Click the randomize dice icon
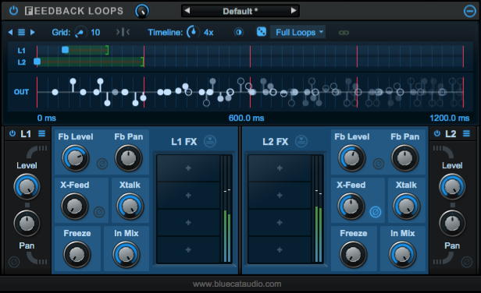 pyautogui.click(x=262, y=32)
